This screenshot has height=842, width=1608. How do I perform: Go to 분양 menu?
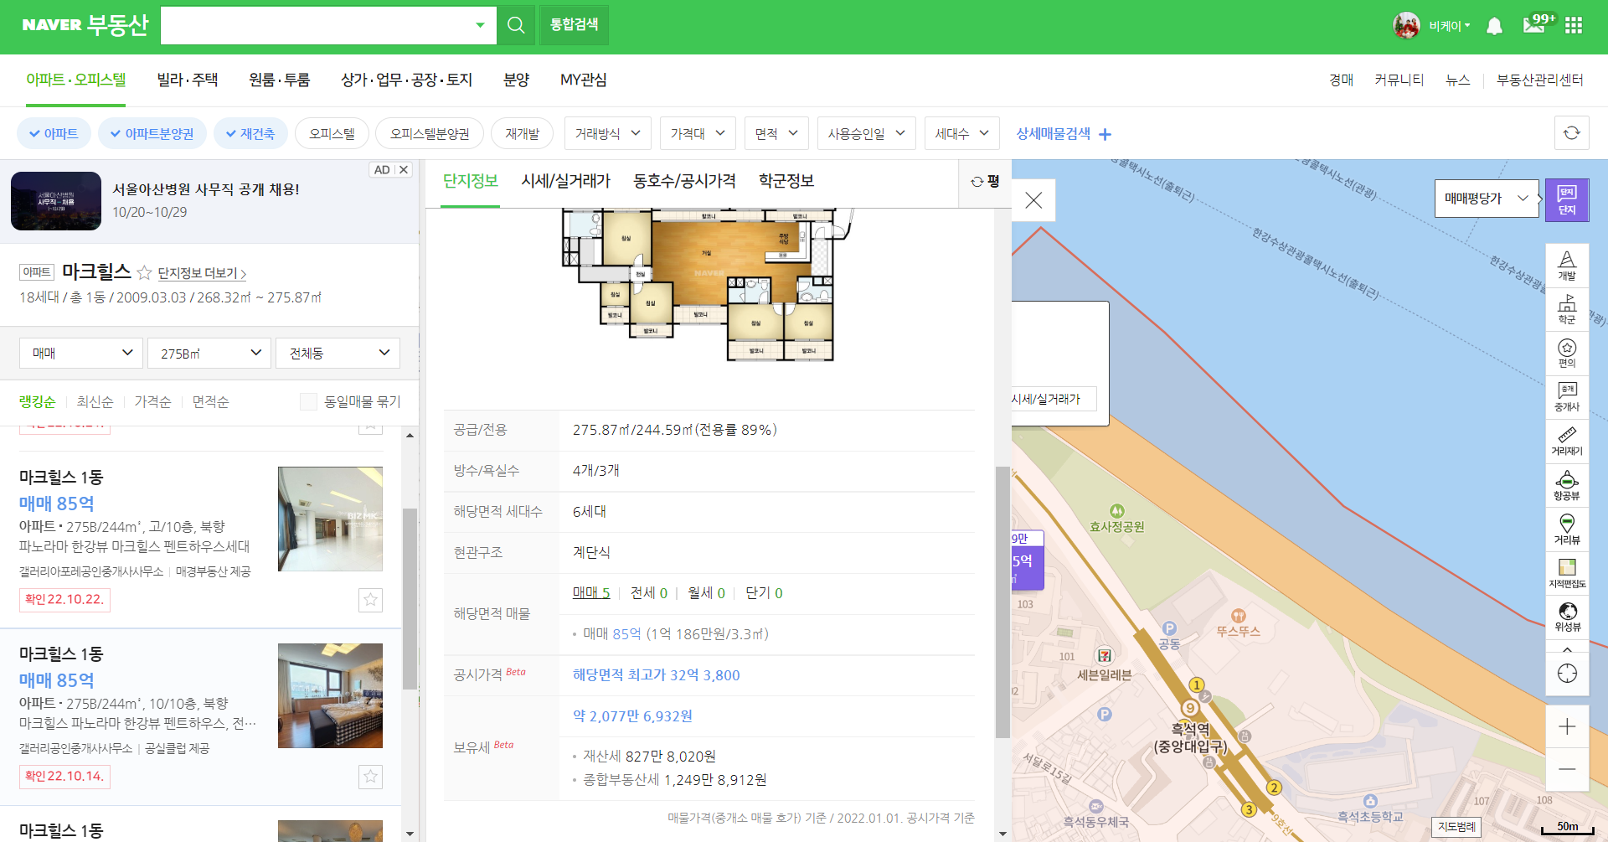(x=516, y=80)
